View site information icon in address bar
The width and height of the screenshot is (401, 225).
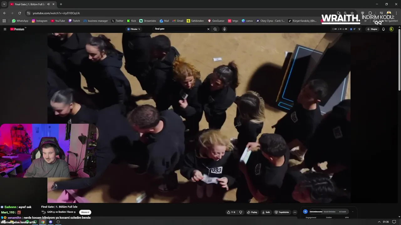coord(29,13)
